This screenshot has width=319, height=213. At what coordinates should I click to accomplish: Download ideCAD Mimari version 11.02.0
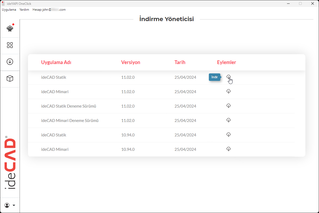coord(228,91)
